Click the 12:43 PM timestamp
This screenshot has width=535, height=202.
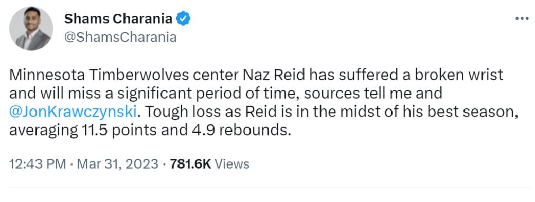38,164
